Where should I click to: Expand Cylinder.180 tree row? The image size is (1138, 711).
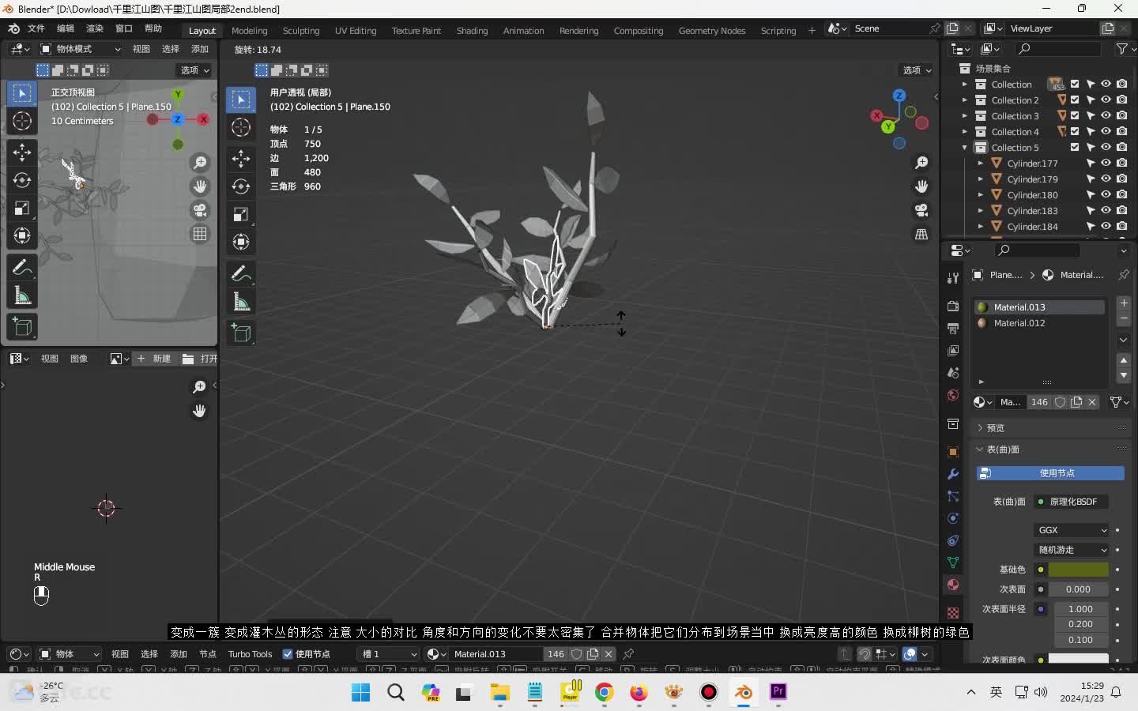tap(980, 195)
